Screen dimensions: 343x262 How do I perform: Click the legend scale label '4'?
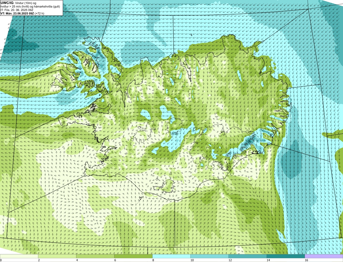click(77, 260)
